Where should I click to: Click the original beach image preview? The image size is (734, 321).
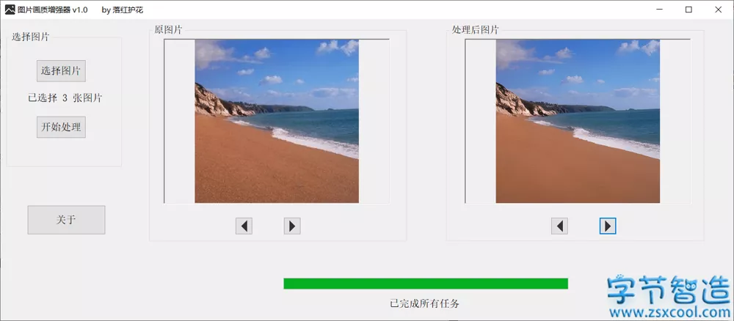277,121
